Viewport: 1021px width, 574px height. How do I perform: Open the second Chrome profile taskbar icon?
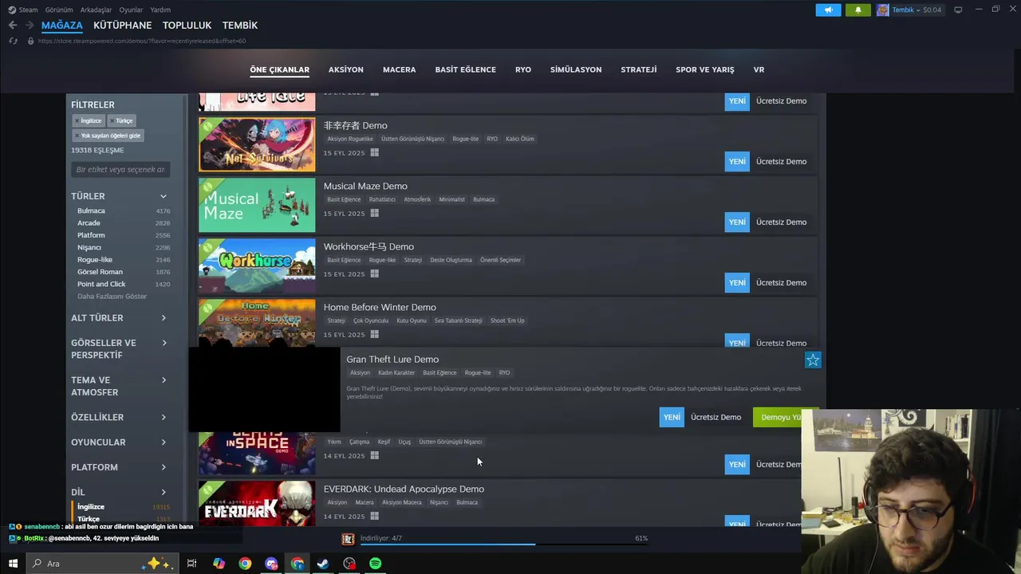point(298,564)
